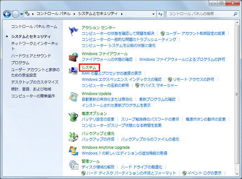Viewport: 242px width, 179px height.
Task: Open プログラム category in sidebar
Action: (x=20, y=63)
